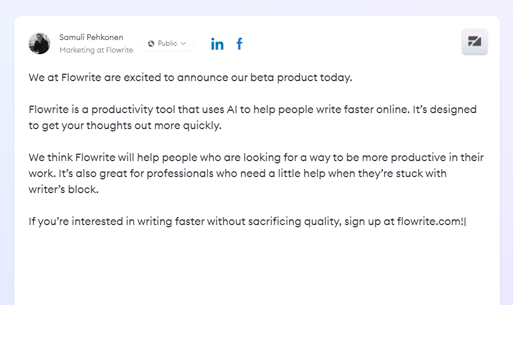Select the name Samuli Pehkonen
This screenshot has height=345, width=513.
[91, 37]
